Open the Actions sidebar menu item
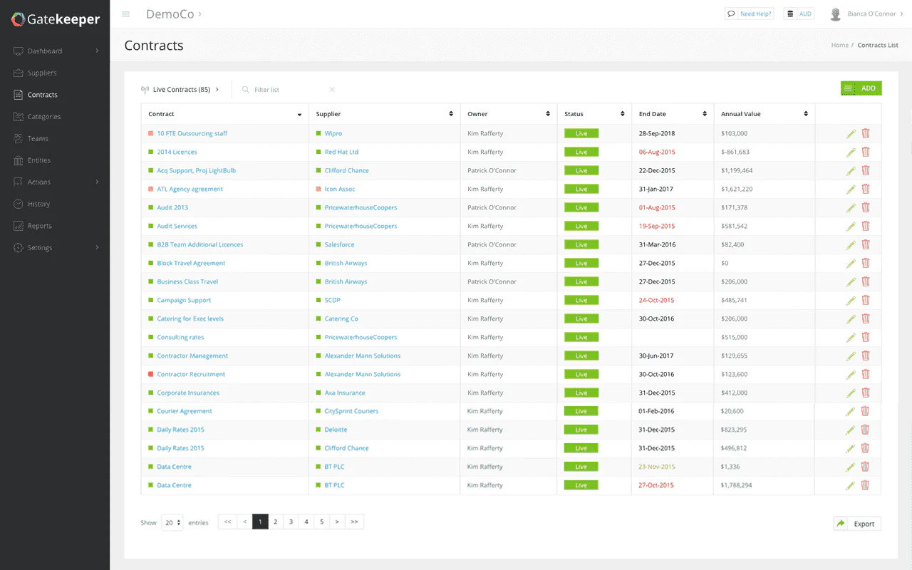The width and height of the screenshot is (912, 570). click(x=55, y=182)
